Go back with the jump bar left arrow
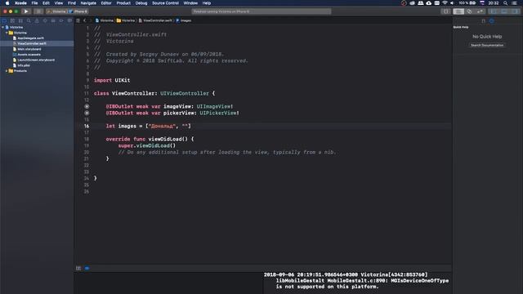The height and width of the screenshot is (294, 523). pyautogui.click(x=85, y=20)
